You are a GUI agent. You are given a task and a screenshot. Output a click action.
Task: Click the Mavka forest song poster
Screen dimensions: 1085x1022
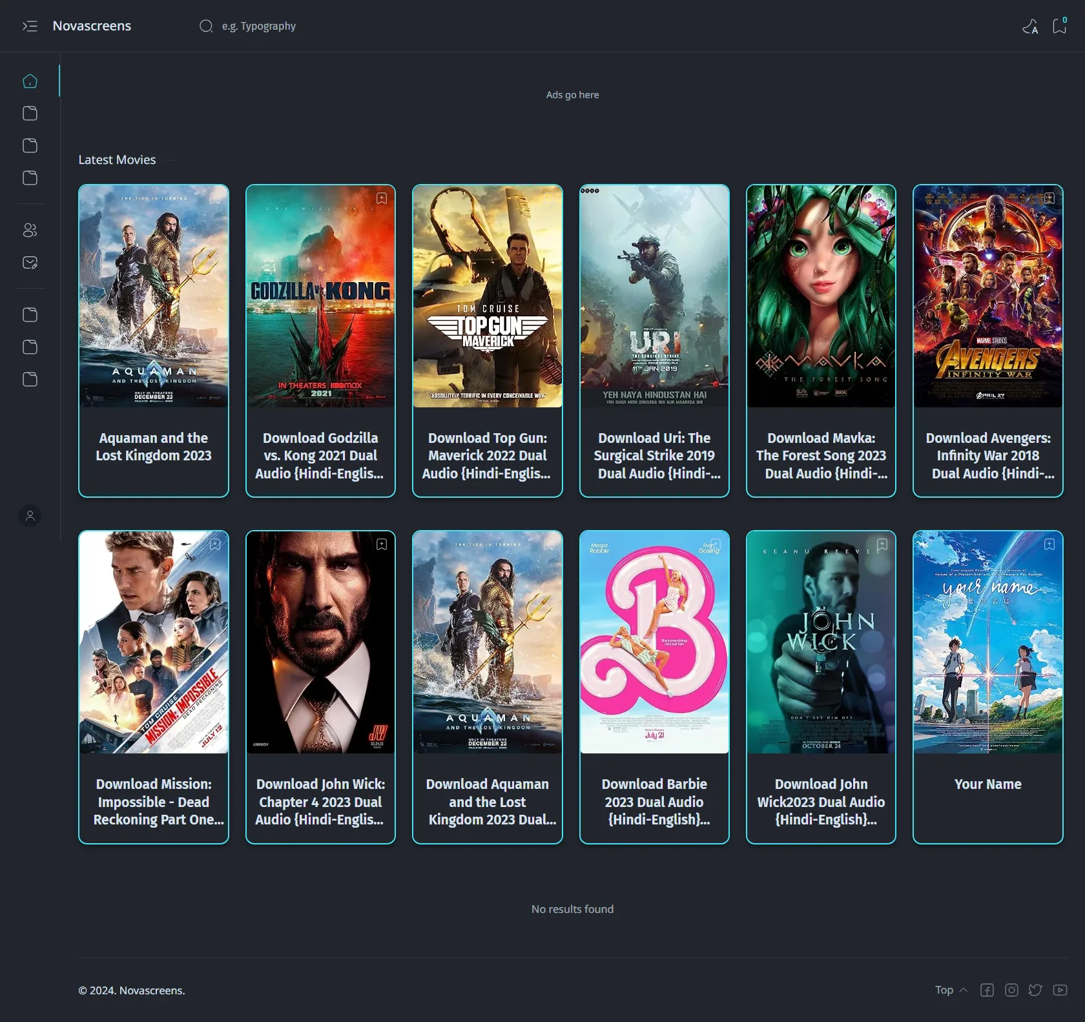tap(821, 296)
